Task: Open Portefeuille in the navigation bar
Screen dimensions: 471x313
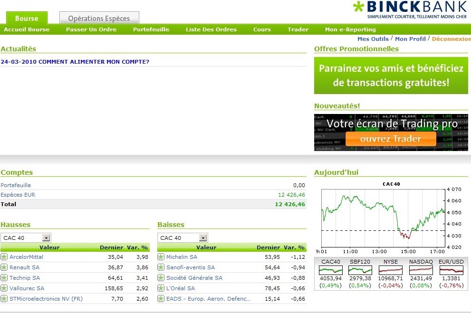Action: click(151, 29)
